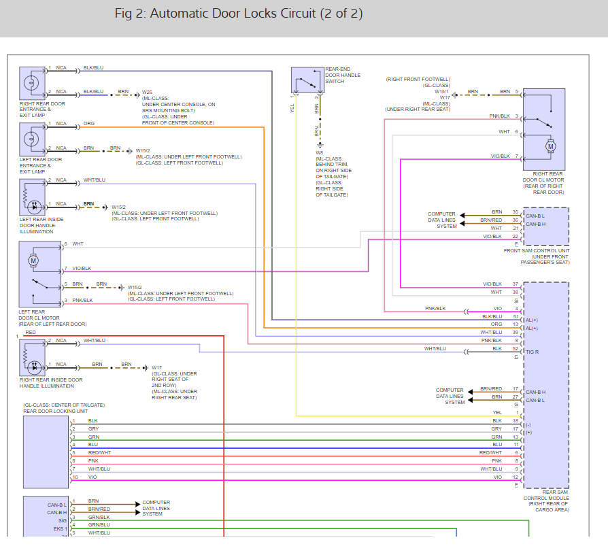The width and height of the screenshot is (608, 555).
Task: Click the left rear door CL motor 'M' symbol
Action: 33,259
